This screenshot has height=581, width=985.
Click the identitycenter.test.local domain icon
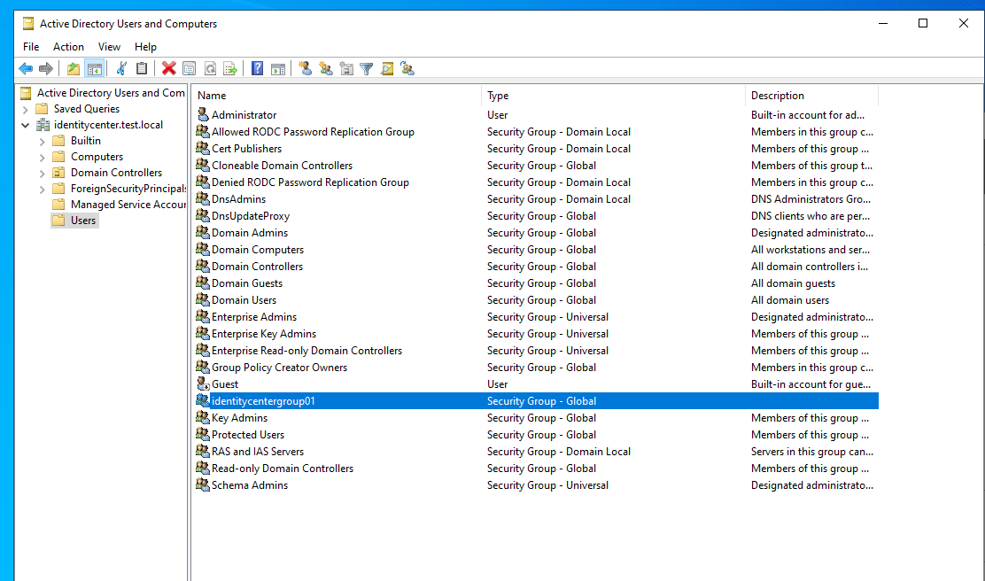tap(43, 124)
